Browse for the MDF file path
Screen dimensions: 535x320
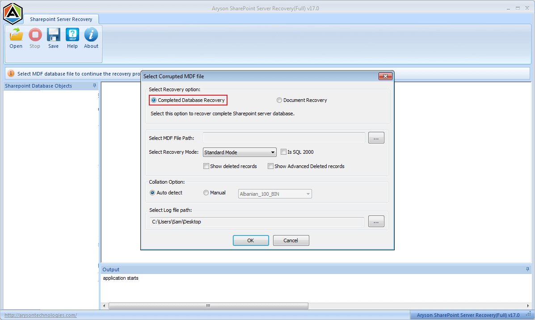click(376, 138)
